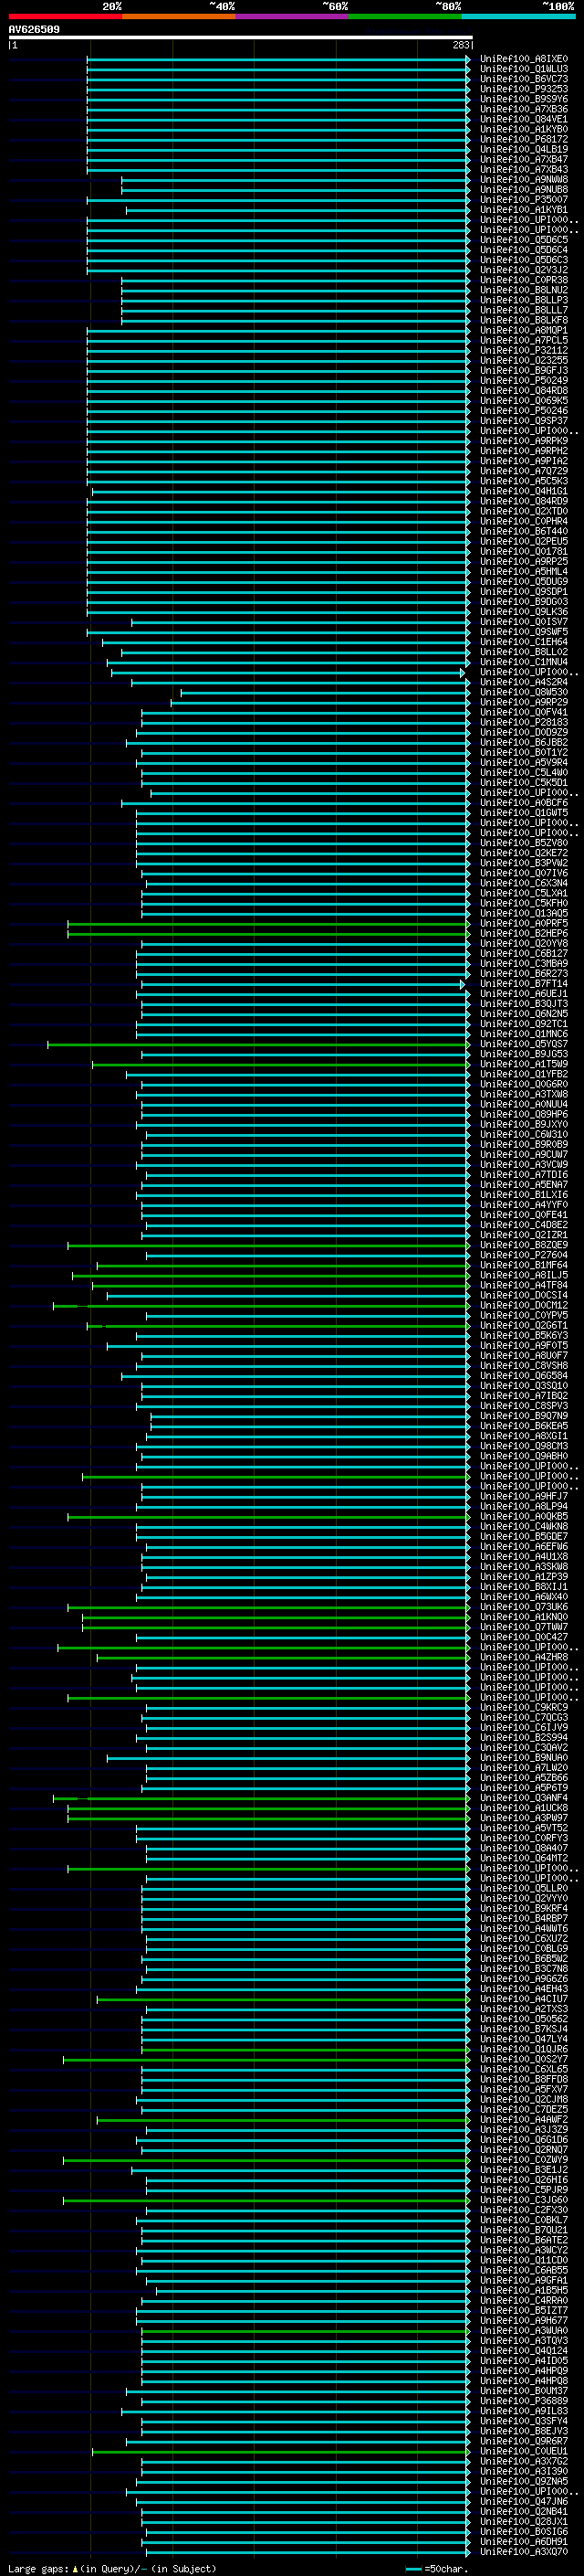Select the UniRef100_B8LNU2 label
The image size is (584, 2576).
click(x=524, y=290)
